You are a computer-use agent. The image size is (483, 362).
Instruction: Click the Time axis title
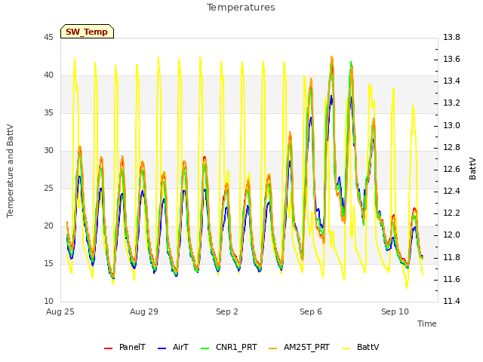[x=427, y=324]
